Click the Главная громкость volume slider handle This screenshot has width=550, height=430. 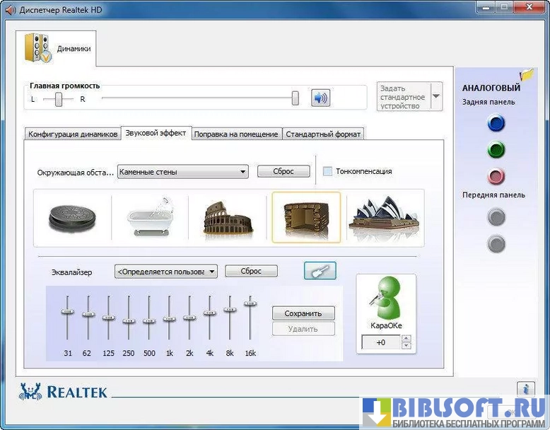click(x=295, y=98)
